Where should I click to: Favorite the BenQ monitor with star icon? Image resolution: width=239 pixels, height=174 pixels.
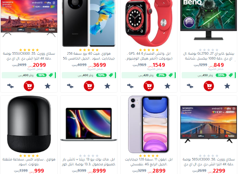click(227, 86)
